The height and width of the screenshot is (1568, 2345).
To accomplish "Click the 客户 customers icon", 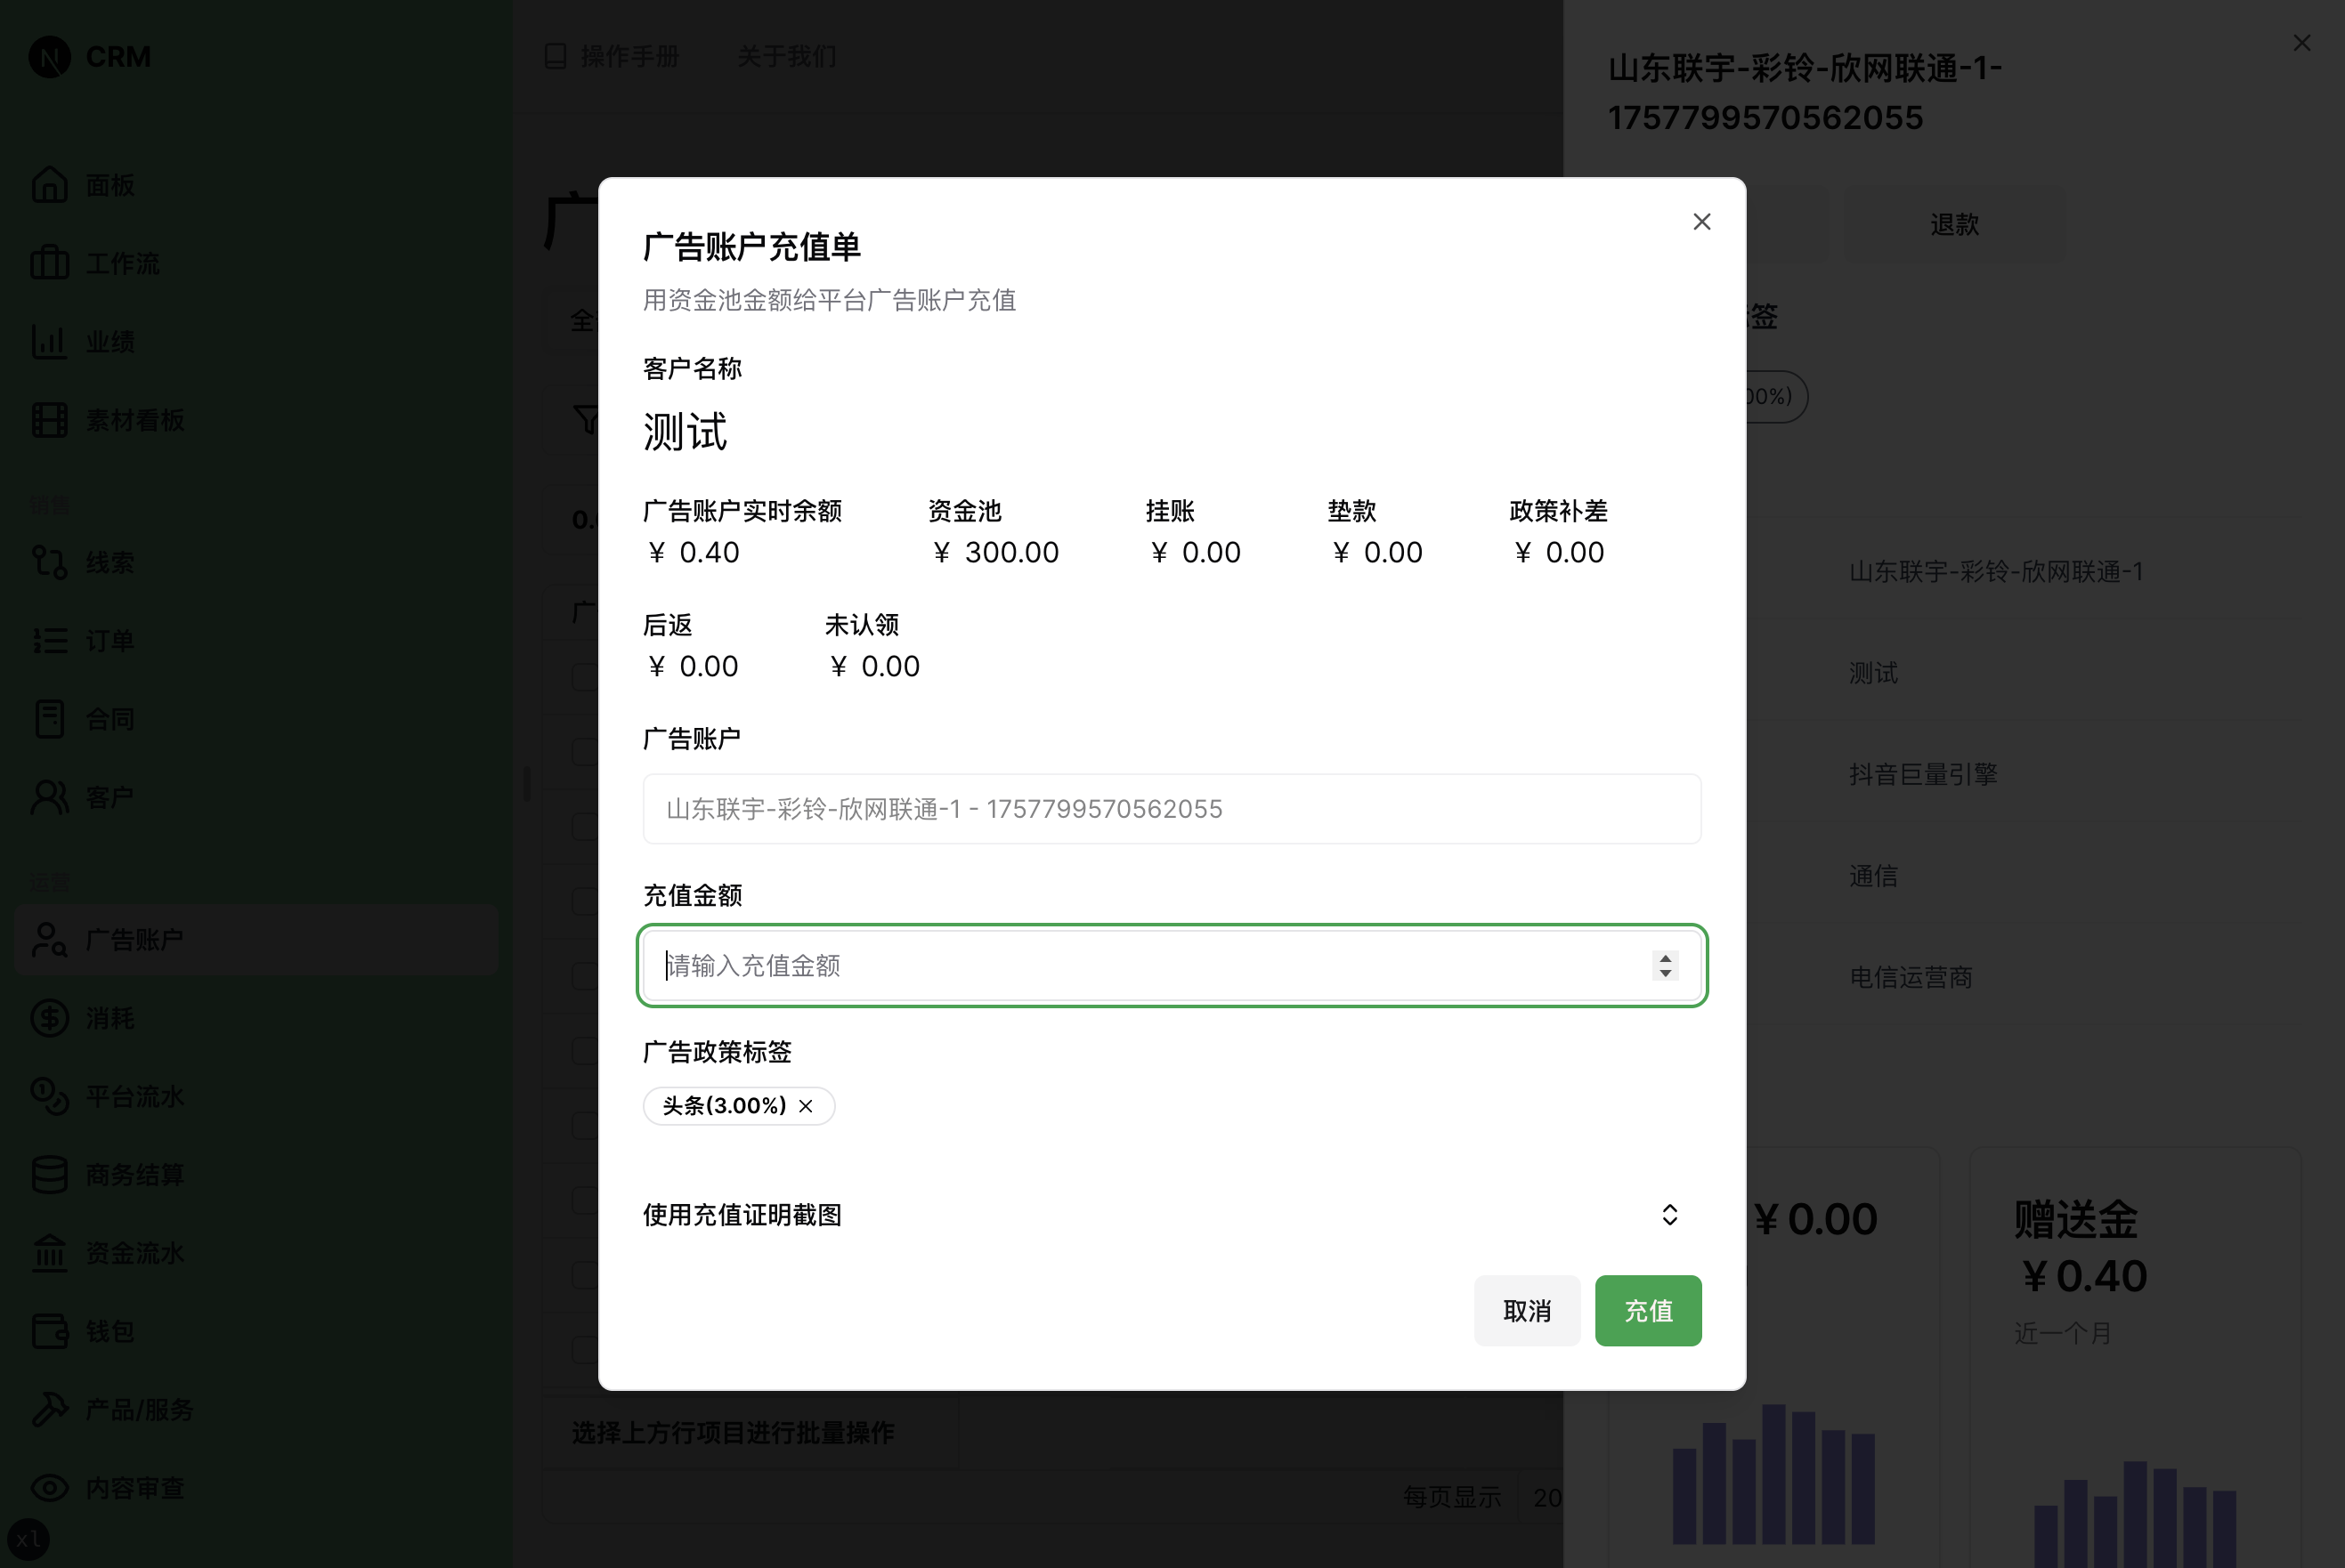I will click(x=49, y=796).
